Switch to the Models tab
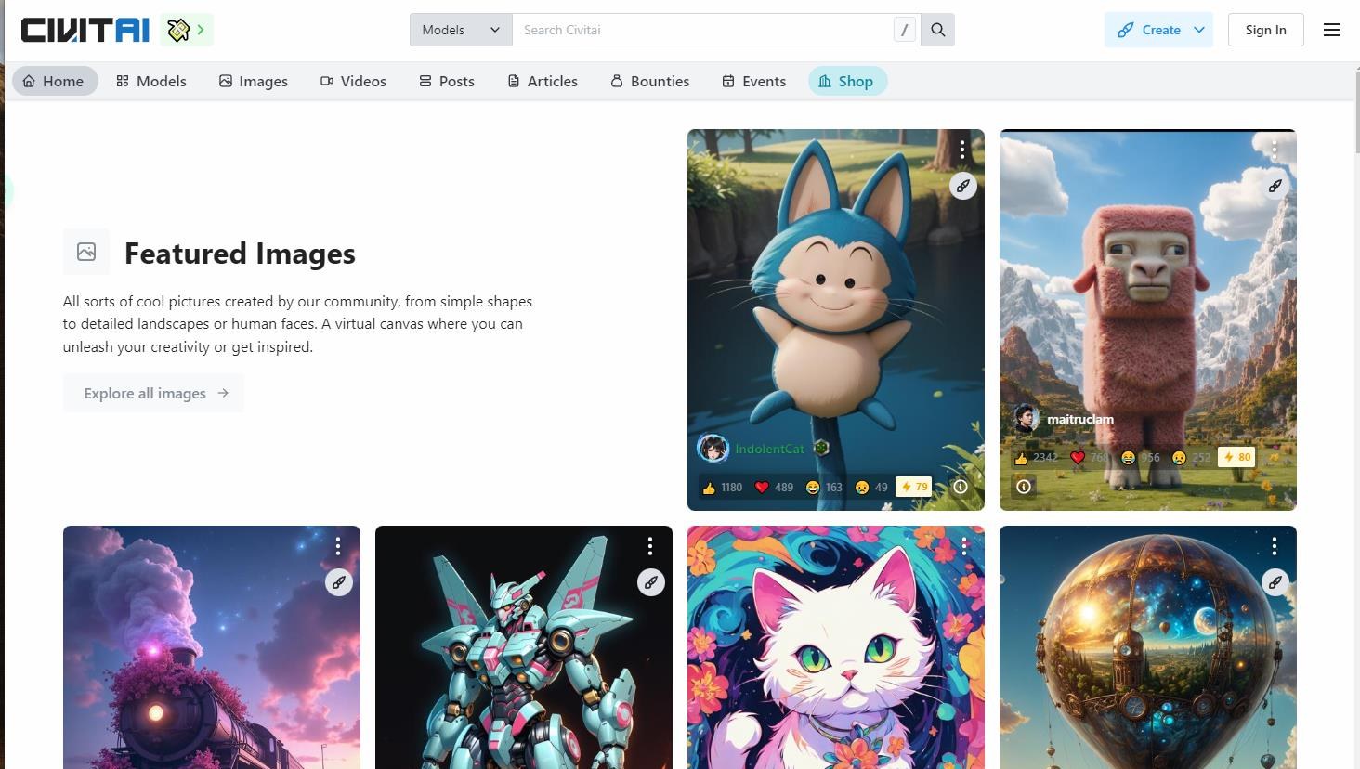Screen dimensions: 1360x769 click(x=151, y=81)
